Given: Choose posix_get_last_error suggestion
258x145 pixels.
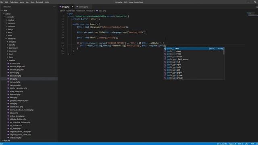Looking at the screenshot, I should pyautogui.click(x=193, y=59).
